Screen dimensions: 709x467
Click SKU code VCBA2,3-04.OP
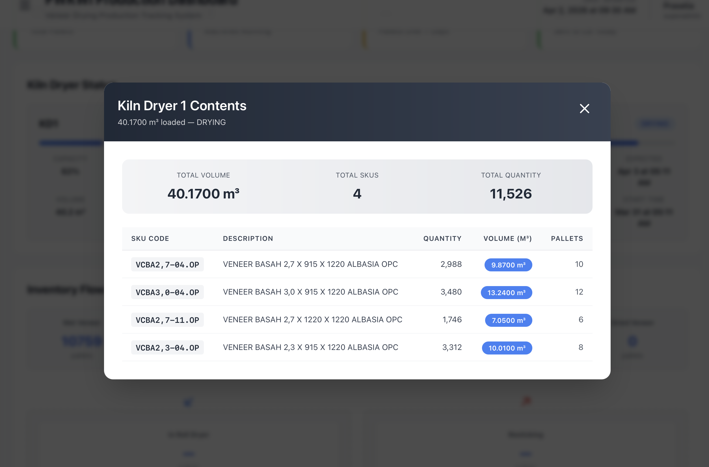click(167, 348)
